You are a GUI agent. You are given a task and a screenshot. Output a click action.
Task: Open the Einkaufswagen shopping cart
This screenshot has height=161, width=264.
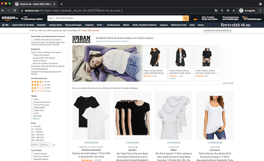point(252,18)
